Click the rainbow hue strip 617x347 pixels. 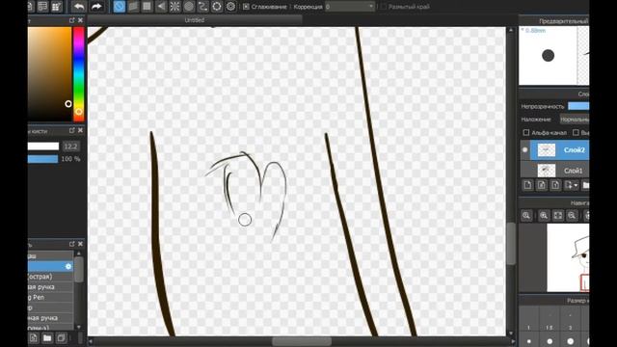point(79,74)
